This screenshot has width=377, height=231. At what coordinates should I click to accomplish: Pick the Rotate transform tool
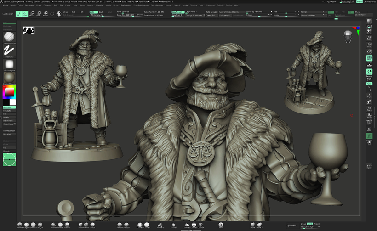(45, 14)
